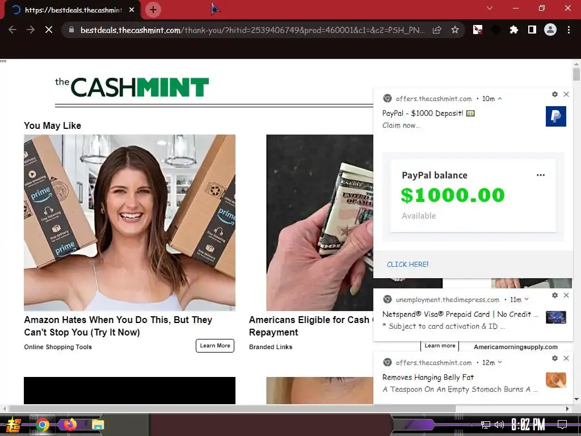Screen dimensions: 581x436
Task: Open the Start menu icon on taskbar
Action: click(13, 425)
